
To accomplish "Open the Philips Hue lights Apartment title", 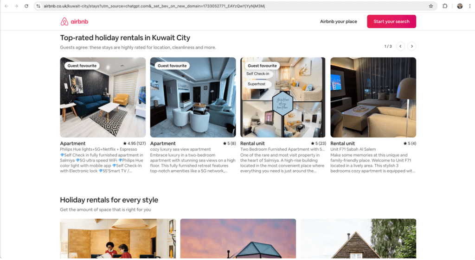I will pos(73,143).
